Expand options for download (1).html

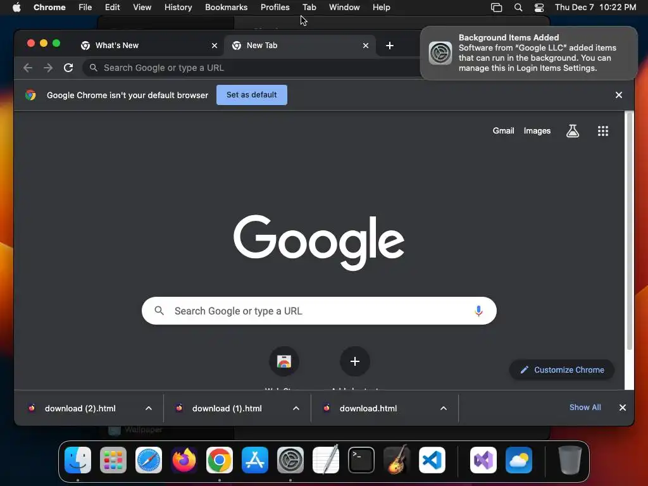pyautogui.click(x=296, y=408)
